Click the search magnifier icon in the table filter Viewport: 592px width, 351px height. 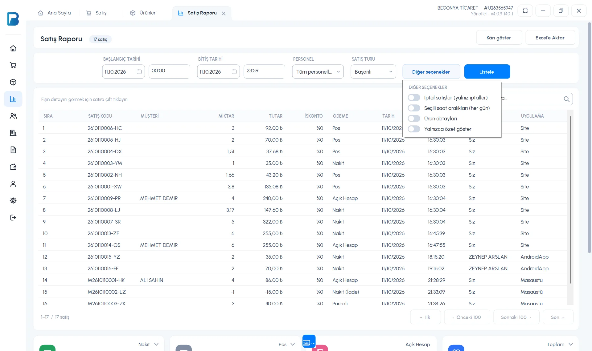[566, 99]
